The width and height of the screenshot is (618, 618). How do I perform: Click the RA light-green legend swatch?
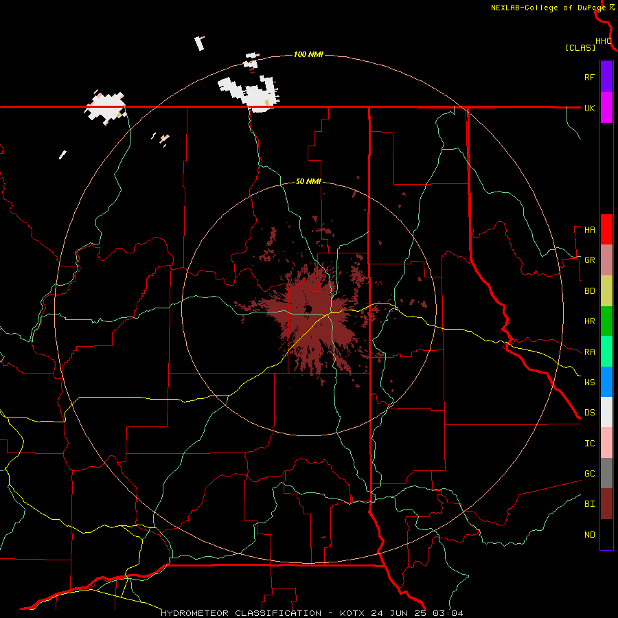606,352
